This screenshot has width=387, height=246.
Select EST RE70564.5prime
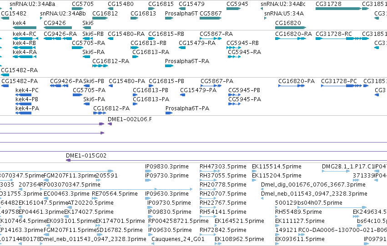[115, 194]
